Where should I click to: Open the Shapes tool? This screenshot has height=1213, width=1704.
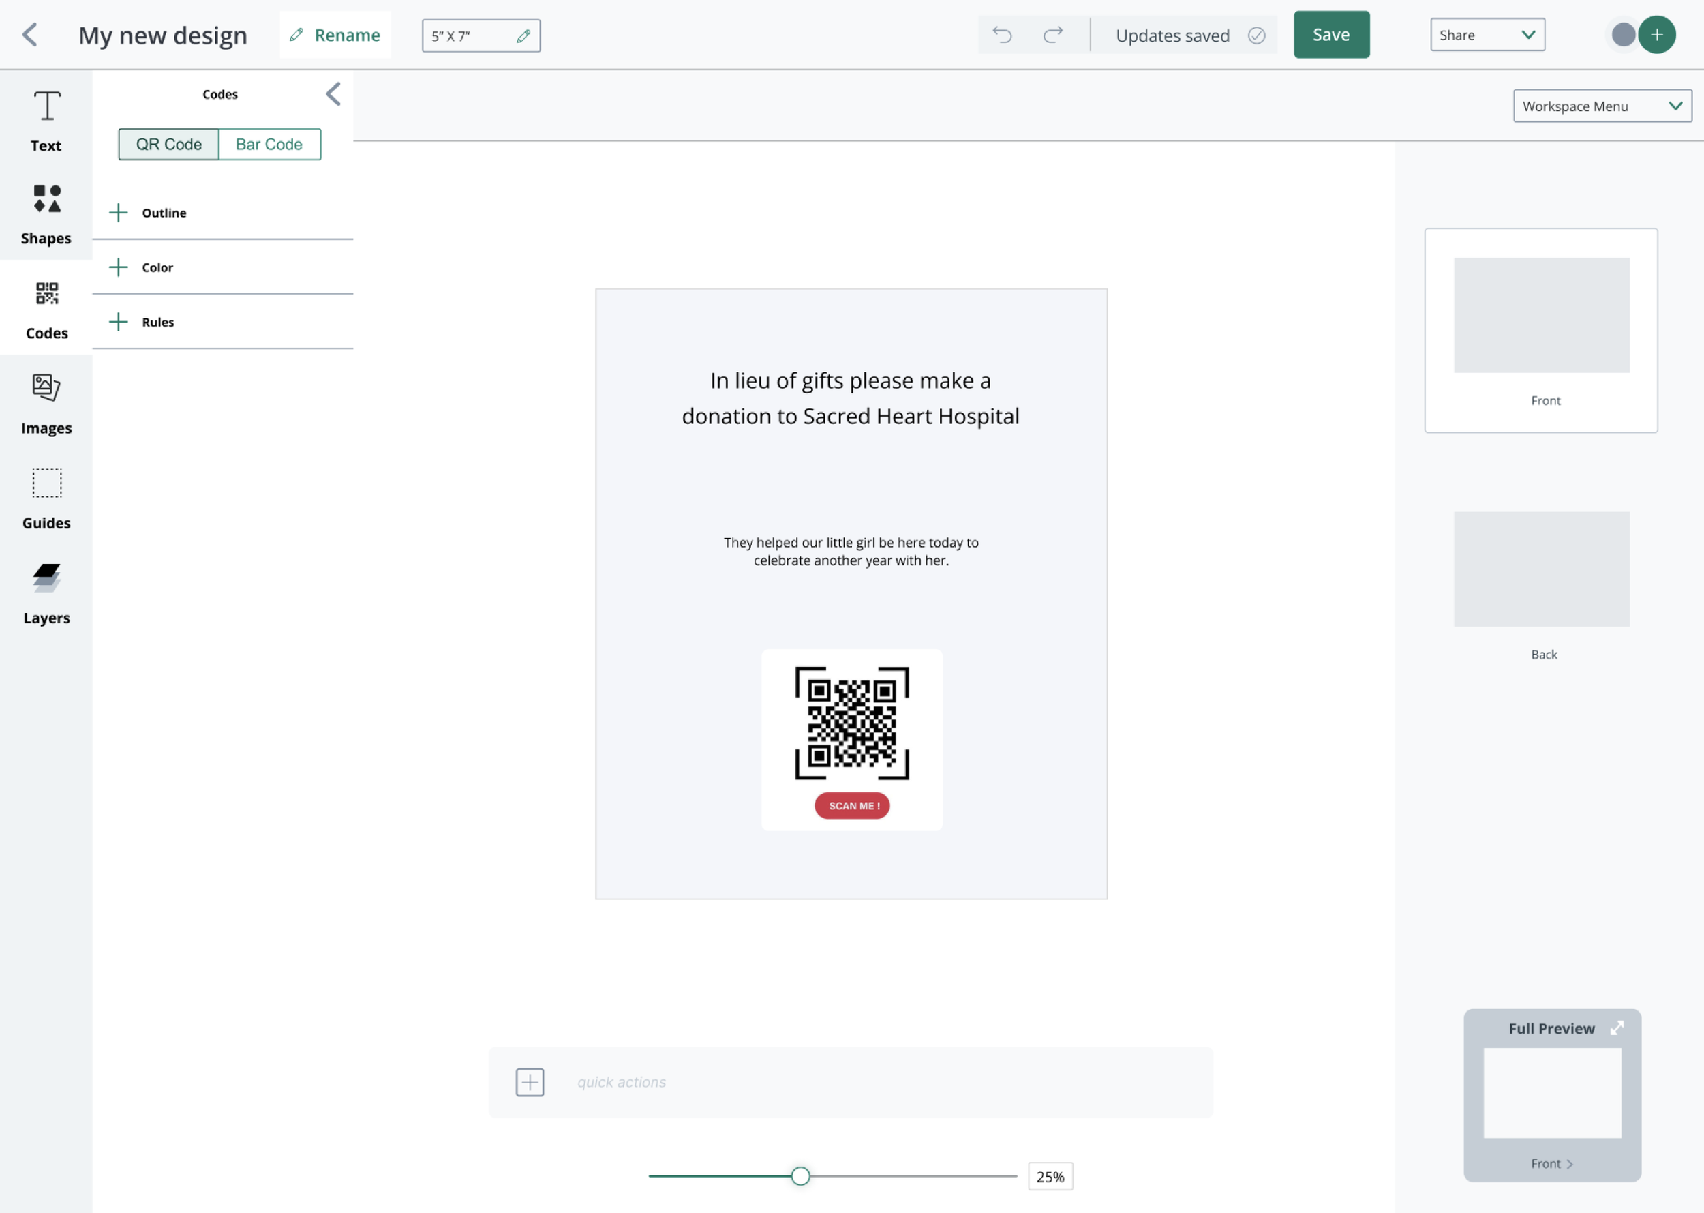(46, 214)
